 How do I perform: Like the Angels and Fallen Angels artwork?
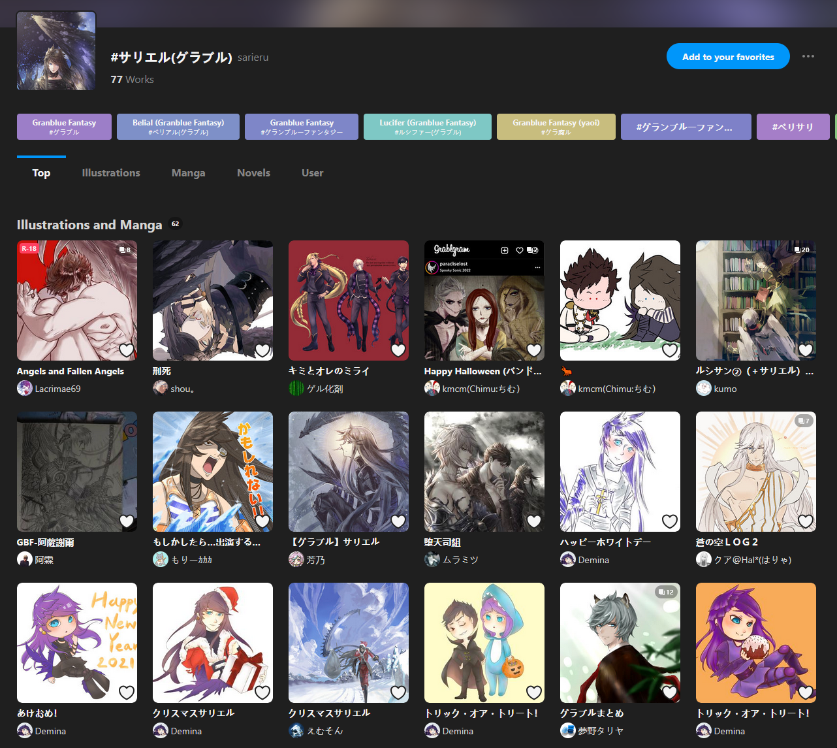[x=127, y=350]
